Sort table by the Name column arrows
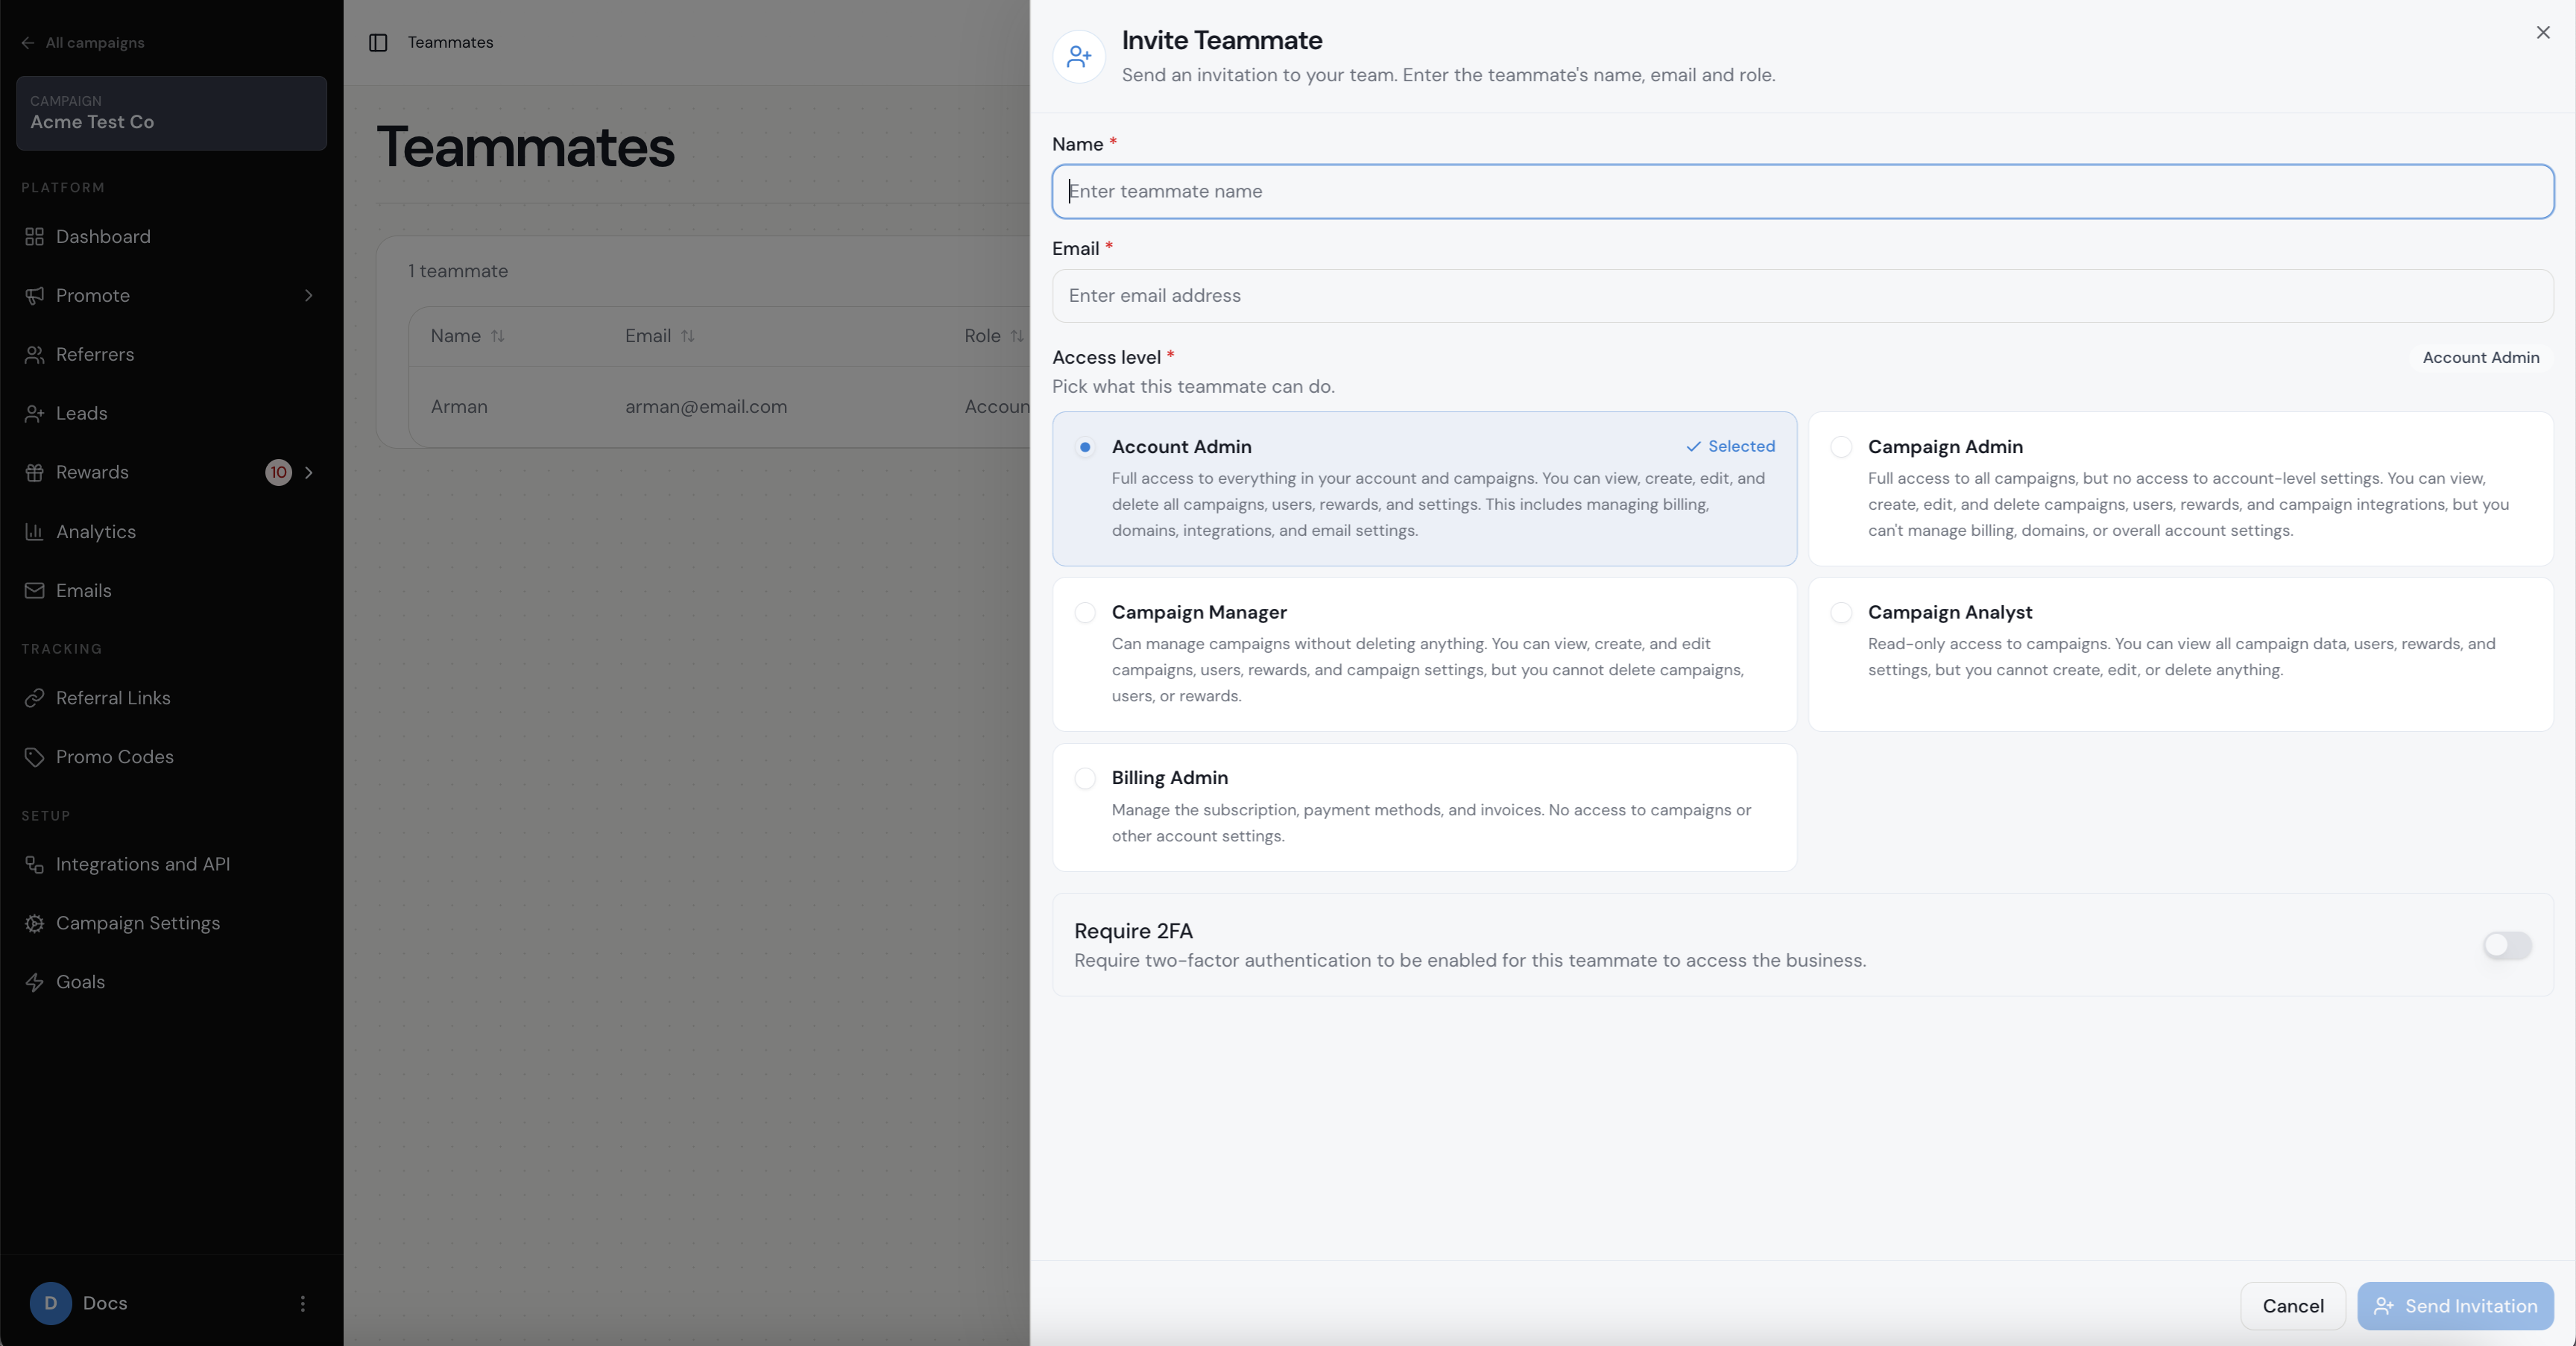 (498, 337)
